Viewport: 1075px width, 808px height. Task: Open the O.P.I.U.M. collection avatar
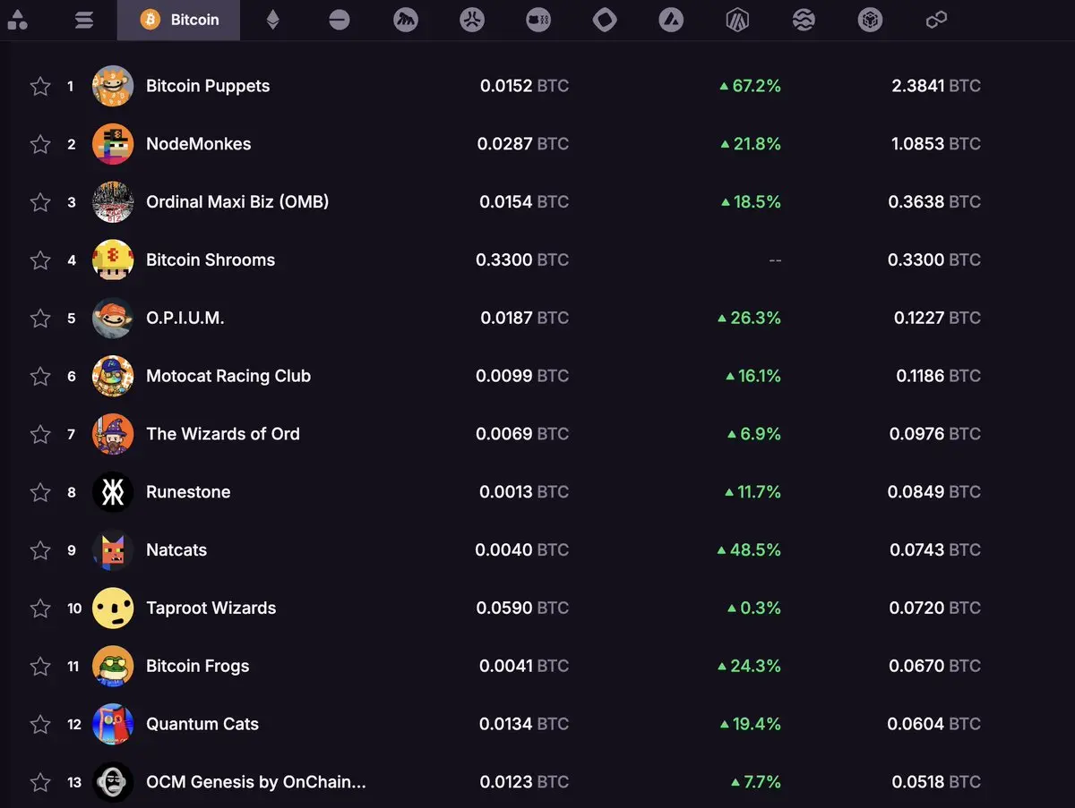[113, 319]
